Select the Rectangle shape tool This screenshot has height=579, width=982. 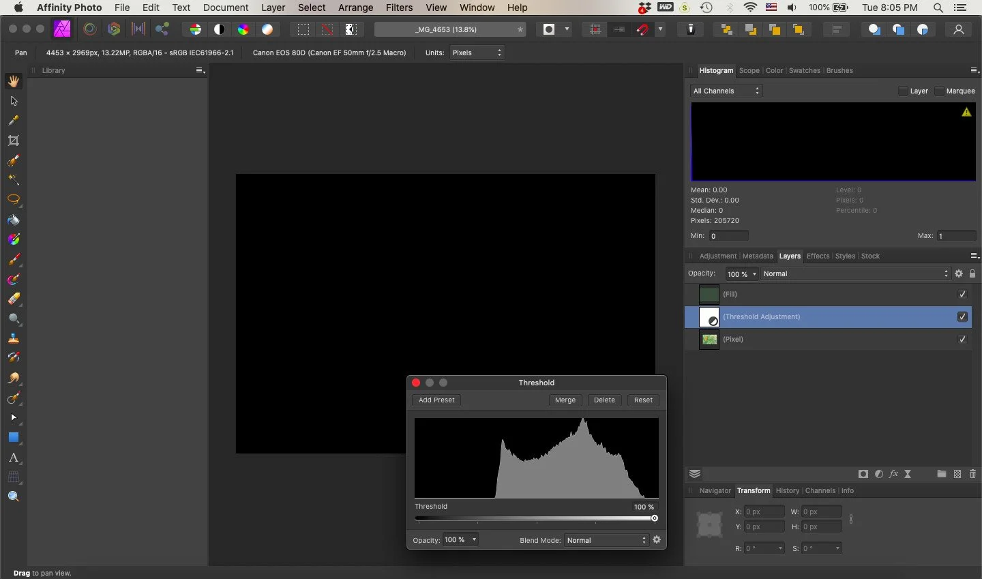[14, 437]
